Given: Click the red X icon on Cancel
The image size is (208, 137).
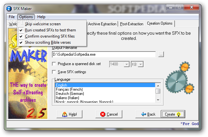Looking at the screenshot, I should click(x=103, y=114).
